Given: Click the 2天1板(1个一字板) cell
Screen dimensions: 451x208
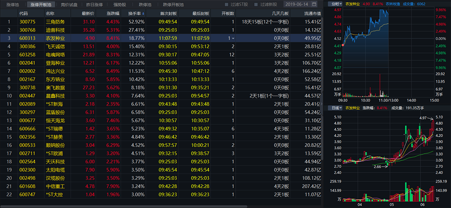Looking at the screenshot, I should pyautogui.click(x=269, y=96).
